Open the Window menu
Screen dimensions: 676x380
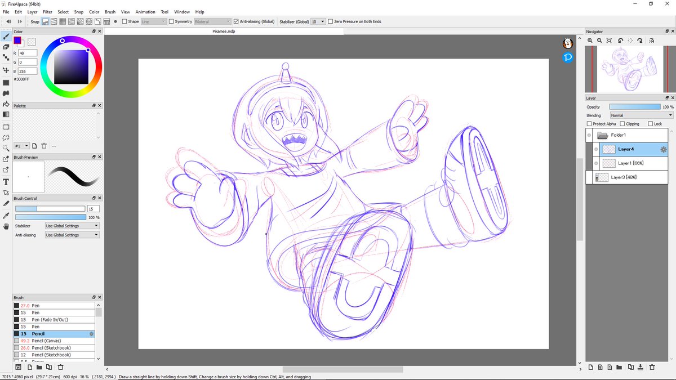(x=182, y=12)
